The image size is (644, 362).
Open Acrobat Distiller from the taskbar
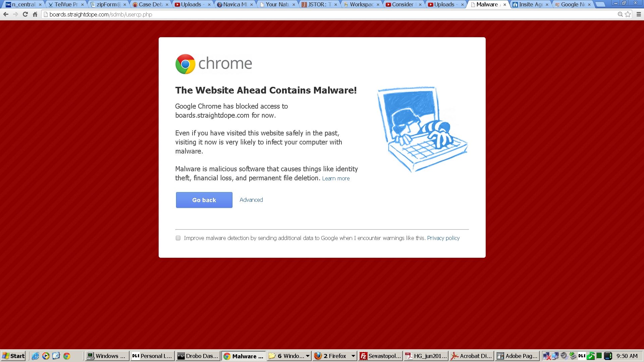471,356
